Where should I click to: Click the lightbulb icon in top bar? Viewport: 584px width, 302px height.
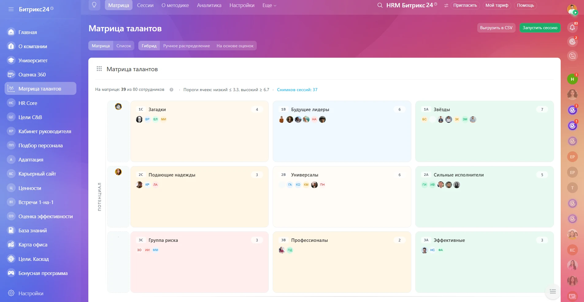(x=94, y=5)
